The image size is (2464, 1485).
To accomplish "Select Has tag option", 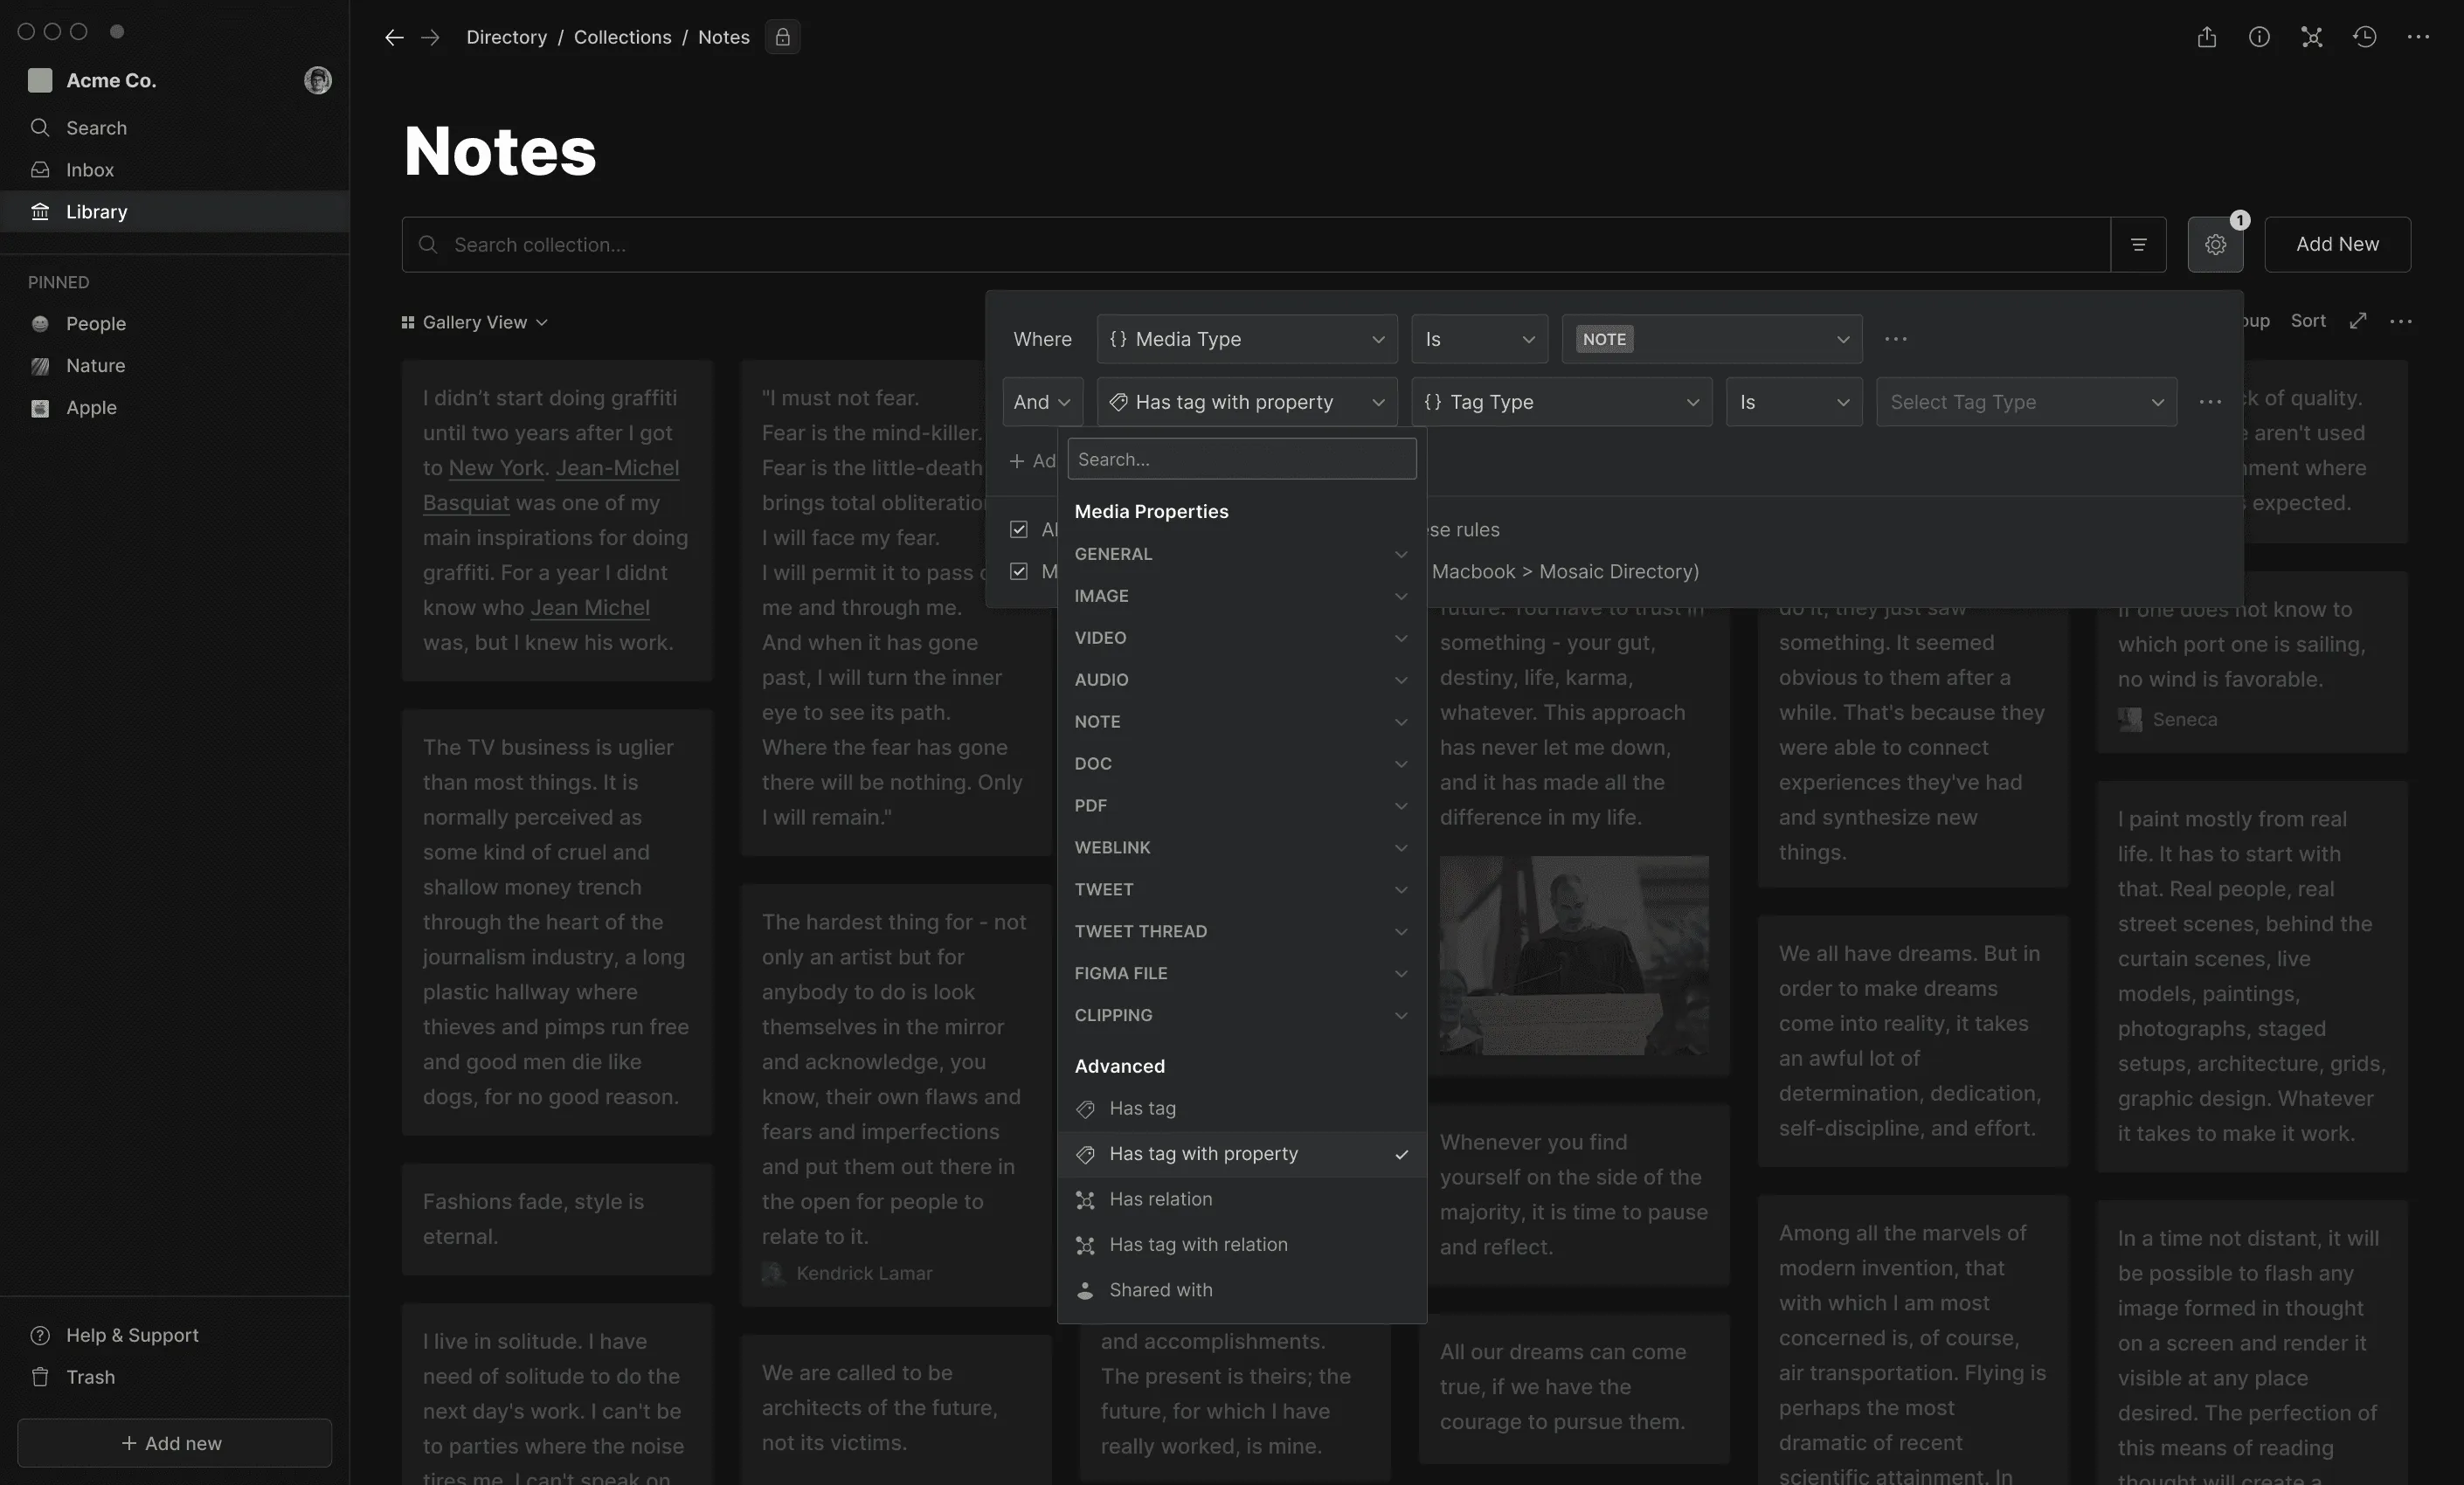I will 1241,1109.
